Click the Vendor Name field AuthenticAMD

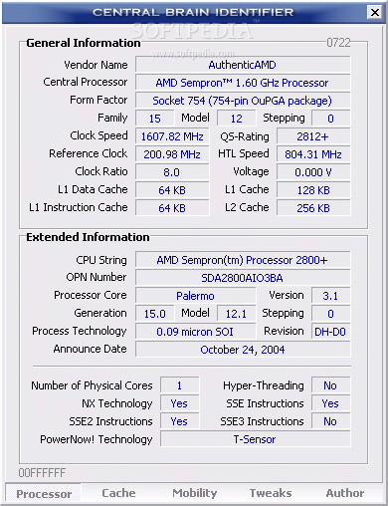point(243,65)
